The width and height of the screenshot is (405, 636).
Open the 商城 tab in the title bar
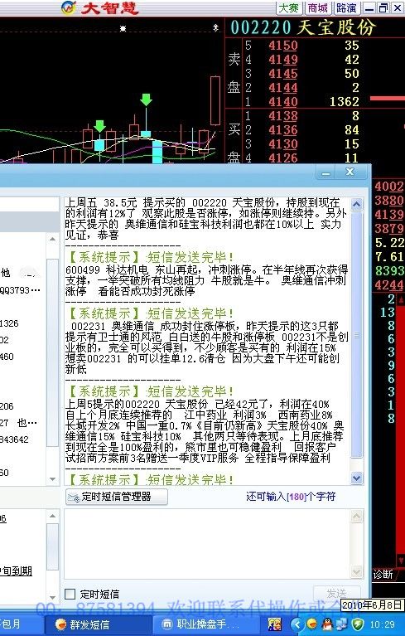(317, 7)
